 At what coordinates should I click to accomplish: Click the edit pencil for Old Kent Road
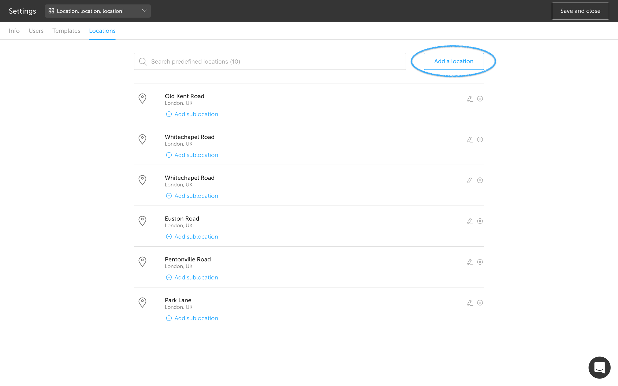470,99
